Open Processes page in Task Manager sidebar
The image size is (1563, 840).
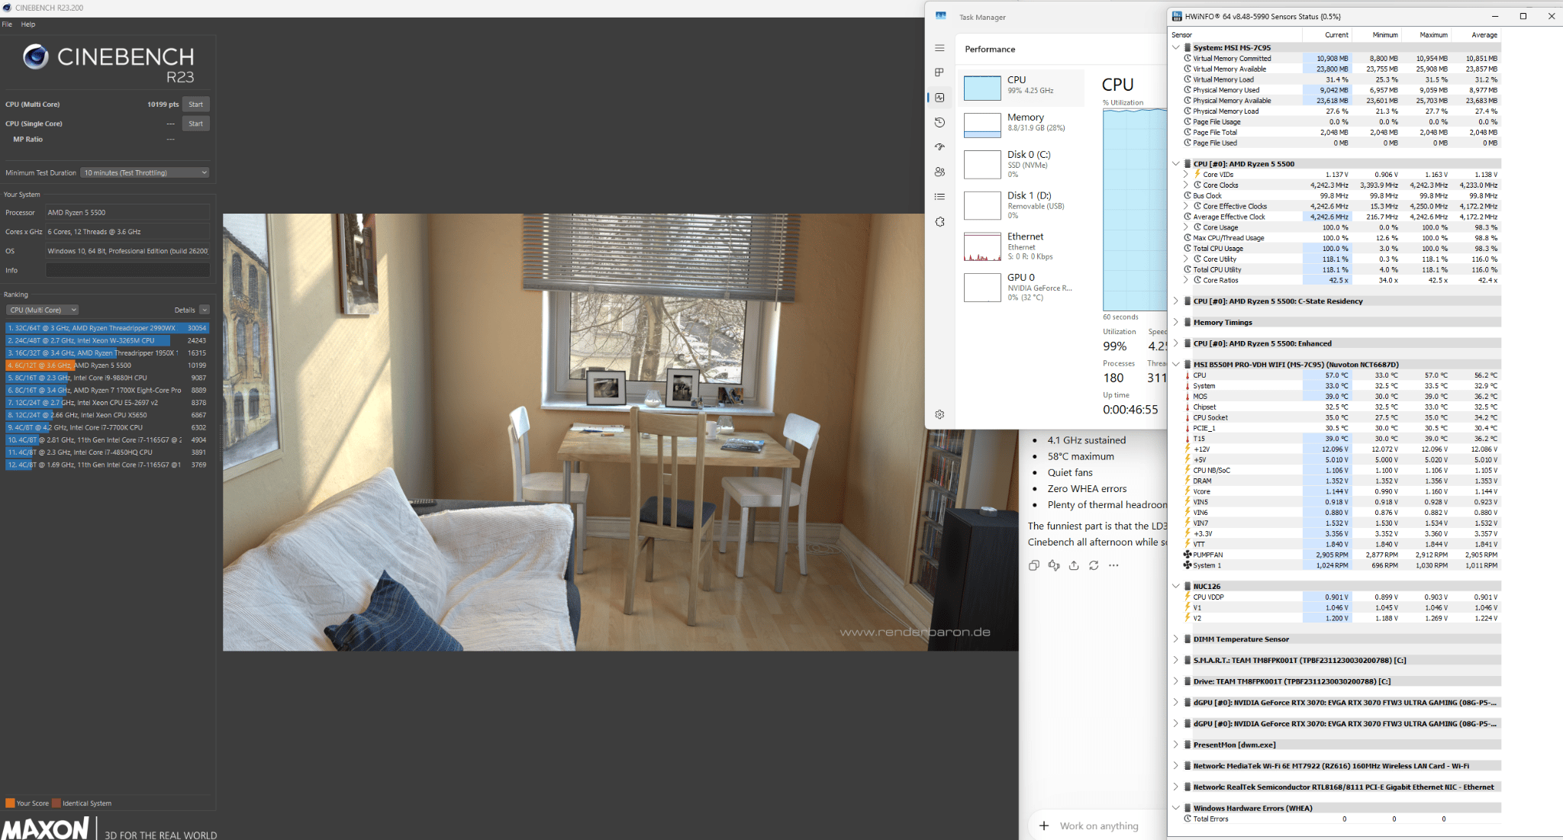(x=939, y=72)
